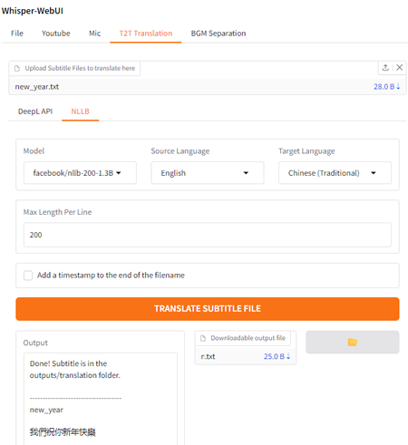The height and width of the screenshot is (445, 408).
Task: Open the outputs folder with folder icon
Action: point(353,342)
